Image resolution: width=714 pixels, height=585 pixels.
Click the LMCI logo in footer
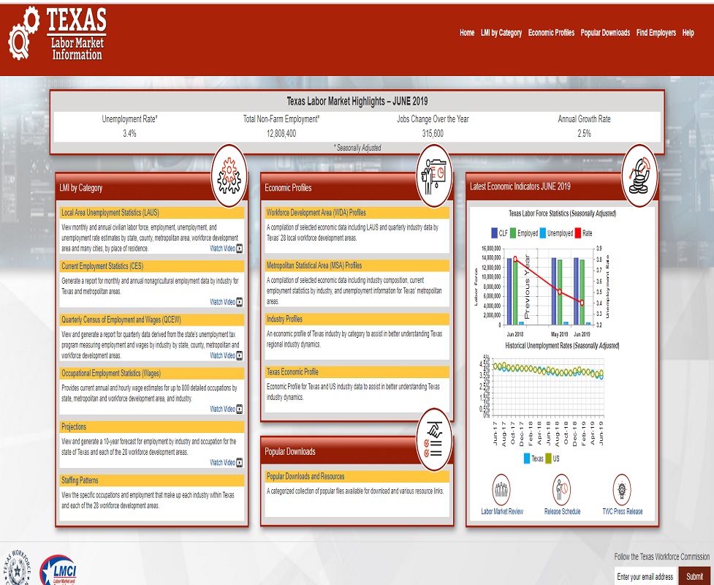coord(58,570)
